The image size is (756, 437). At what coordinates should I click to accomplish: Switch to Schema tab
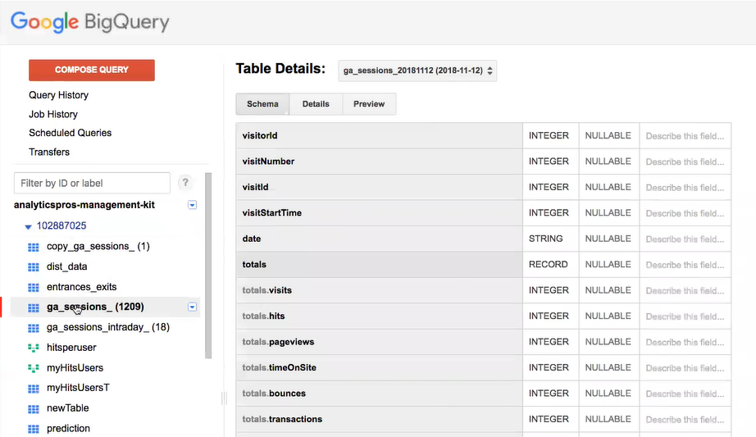(x=262, y=103)
